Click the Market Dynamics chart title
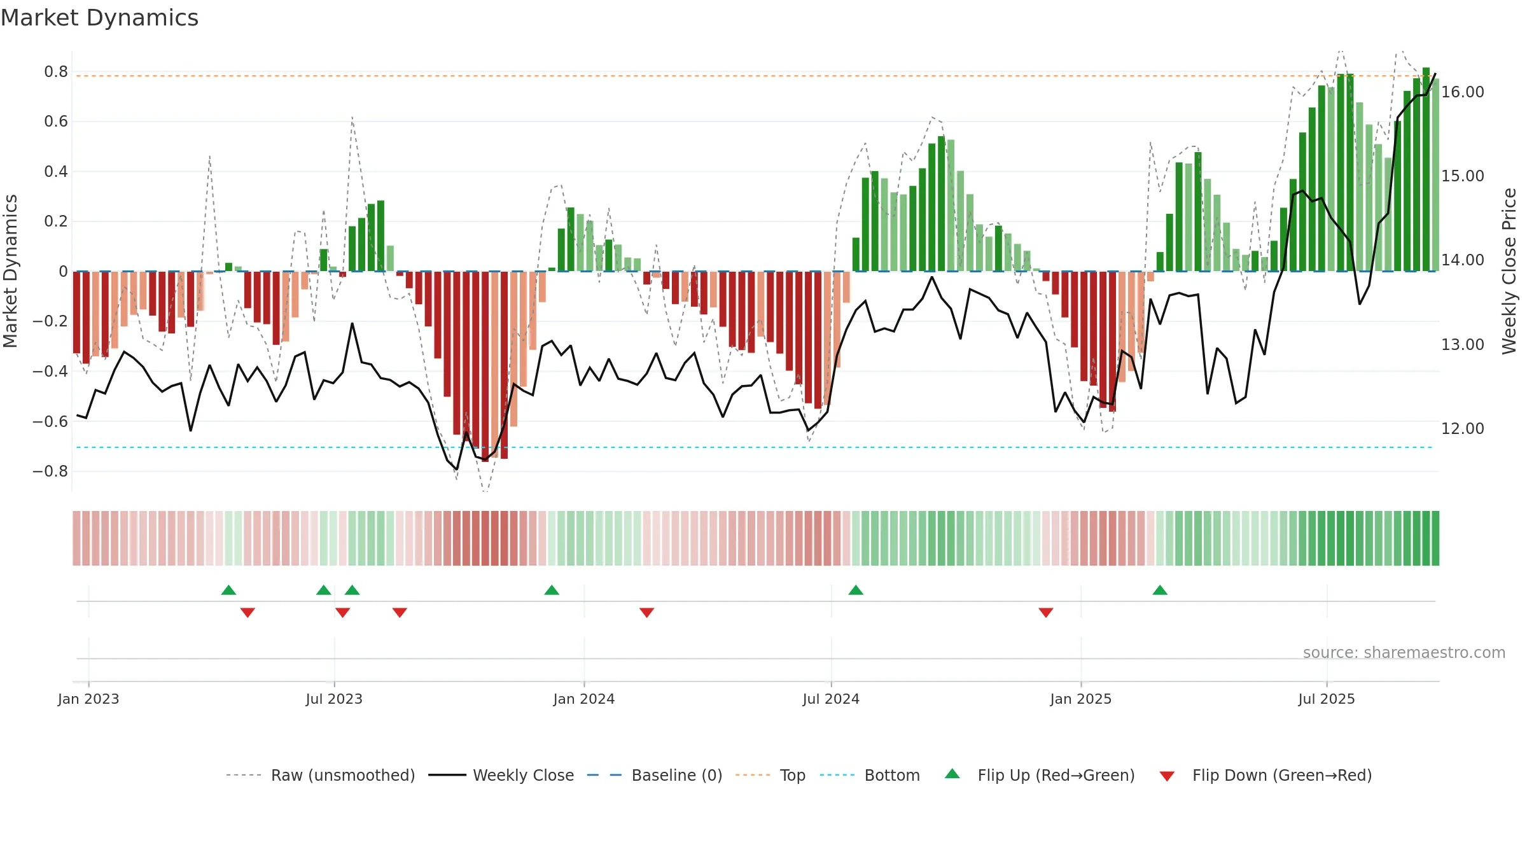Viewport: 1527px width, 859px height. tap(100, 18)
